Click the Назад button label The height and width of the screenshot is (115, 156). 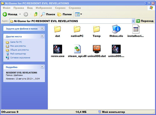(12, 14)
